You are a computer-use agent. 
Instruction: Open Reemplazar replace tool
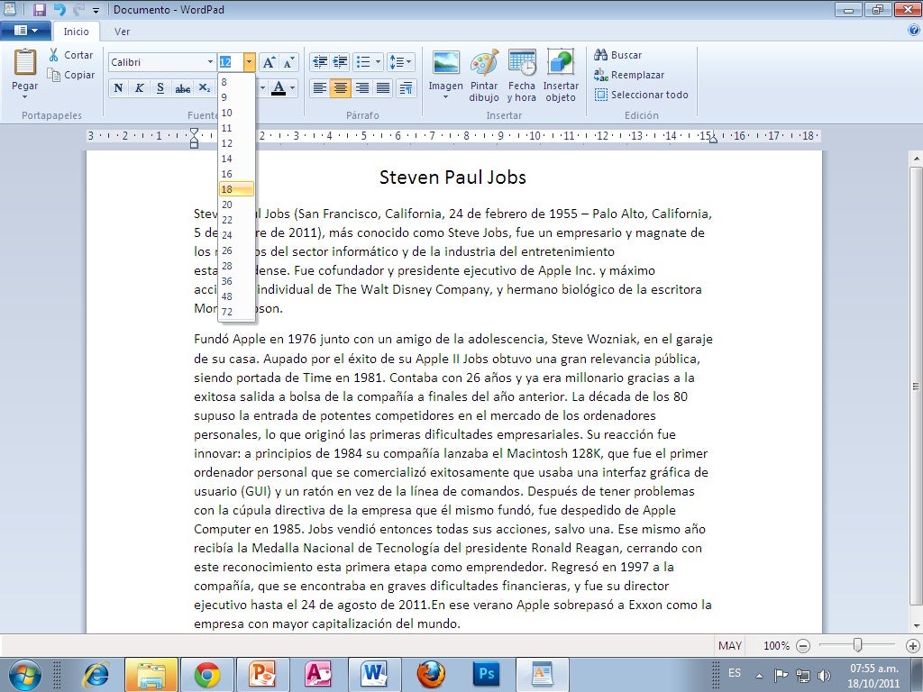click(628, 75)
